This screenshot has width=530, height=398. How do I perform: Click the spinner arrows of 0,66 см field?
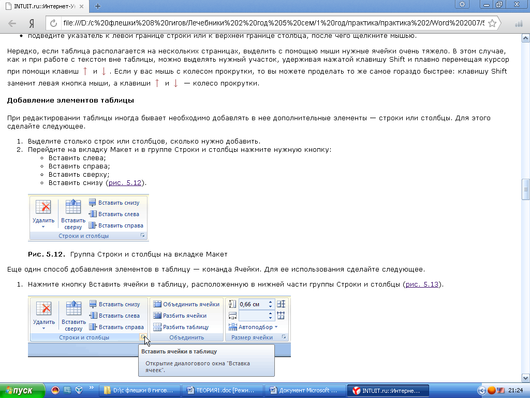(x=270, y=304)
